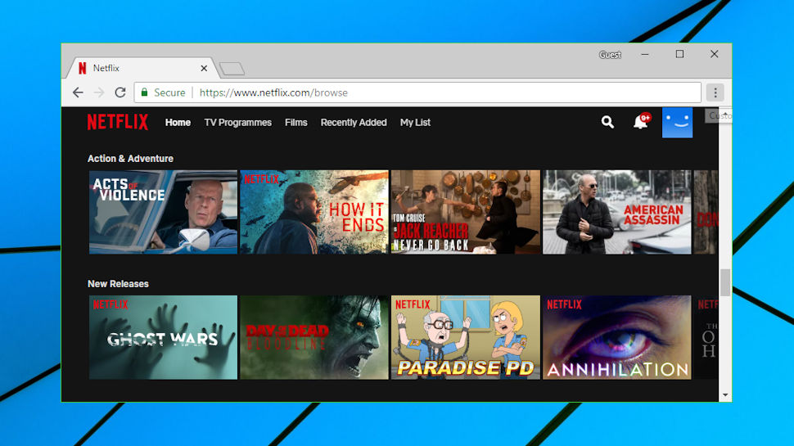Click the scrollbar down arrow
794x446 pixels.
[x=725, y=395]
